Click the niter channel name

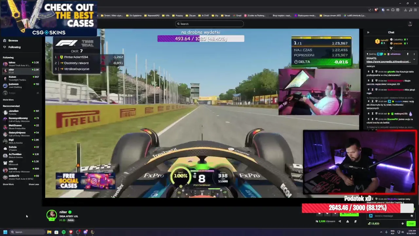click(x=63, y=212)
